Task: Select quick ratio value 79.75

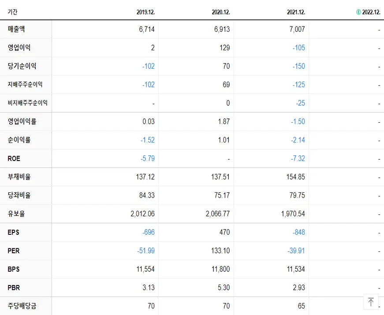Action: (x=297, y=195)
